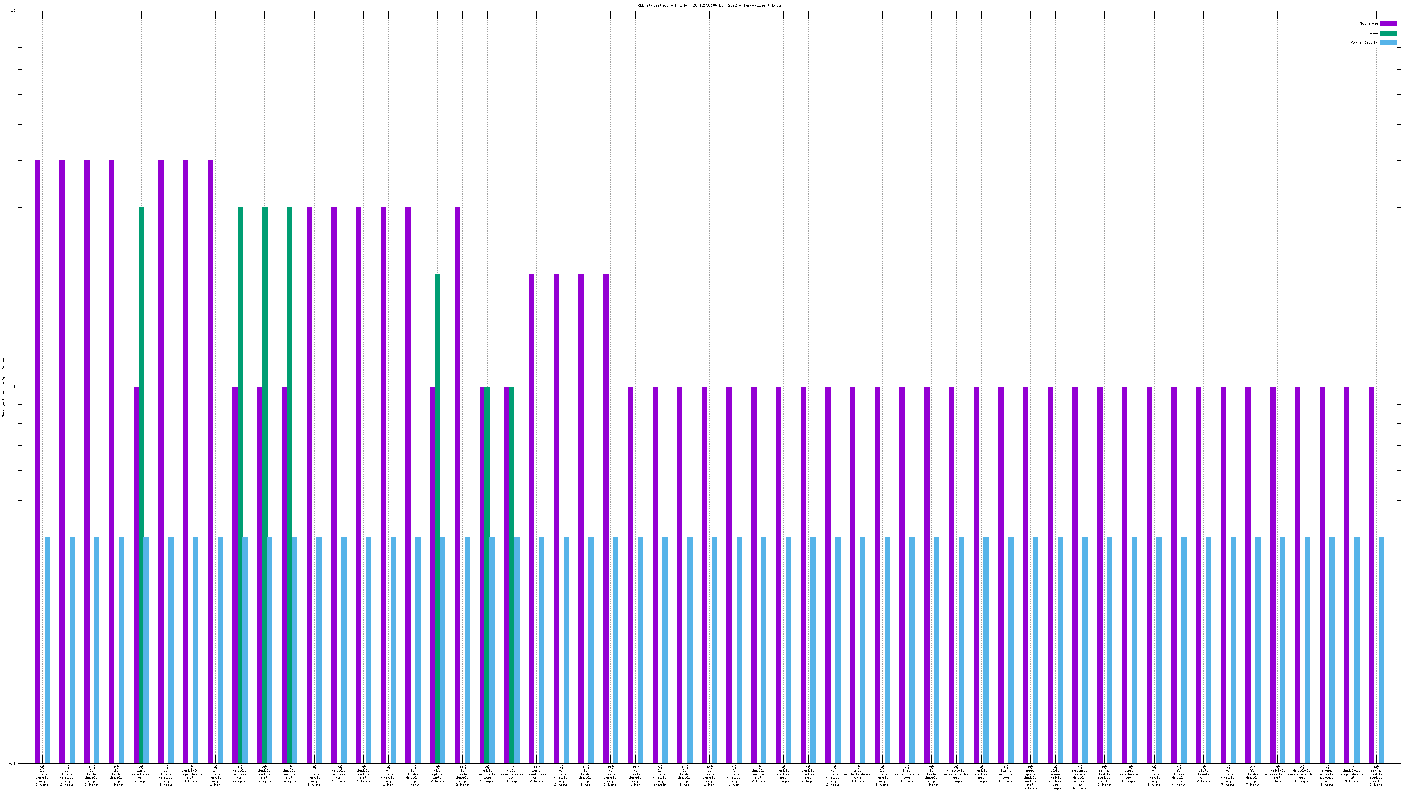
Task: Click the y-axis tick label "10" at top
Action: pyautogui.click(x=13, y=11)
